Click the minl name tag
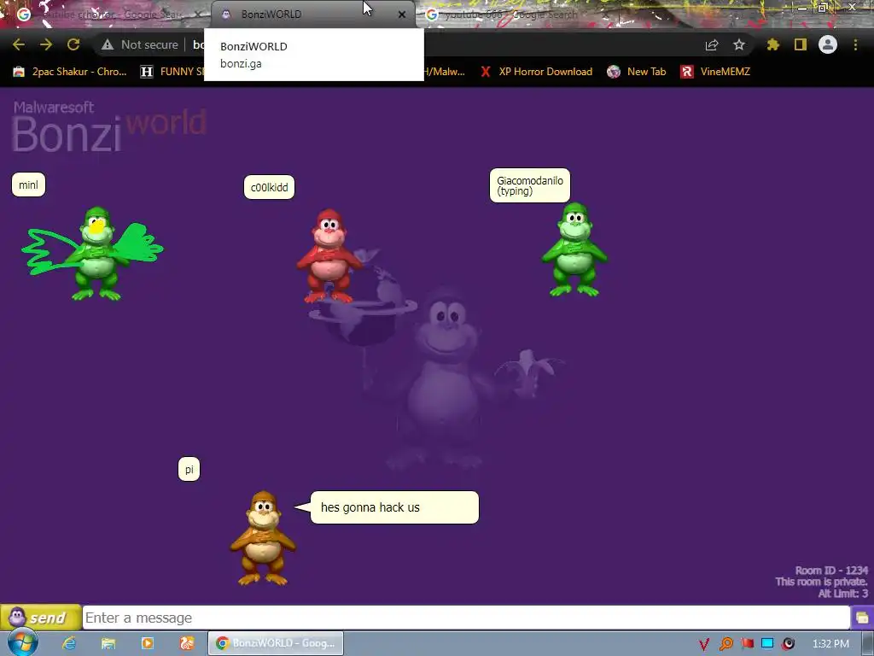 [x=28, y=184]
